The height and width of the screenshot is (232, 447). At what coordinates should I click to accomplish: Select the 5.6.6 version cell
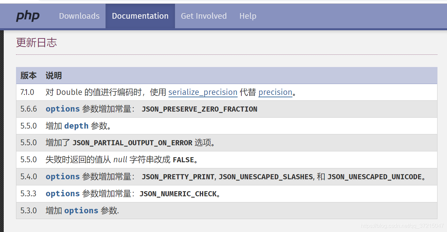point(29,109)
